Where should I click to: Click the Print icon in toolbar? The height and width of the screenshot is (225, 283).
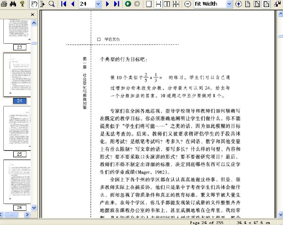click(x=4, y=4)
